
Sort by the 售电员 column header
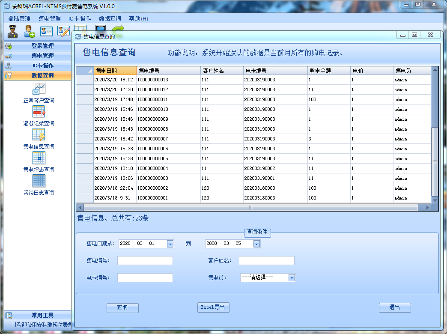coord(412,71)
